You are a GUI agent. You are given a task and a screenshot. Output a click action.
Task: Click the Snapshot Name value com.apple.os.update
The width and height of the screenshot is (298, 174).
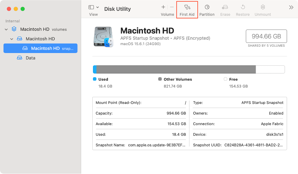[x=157, y=145]
